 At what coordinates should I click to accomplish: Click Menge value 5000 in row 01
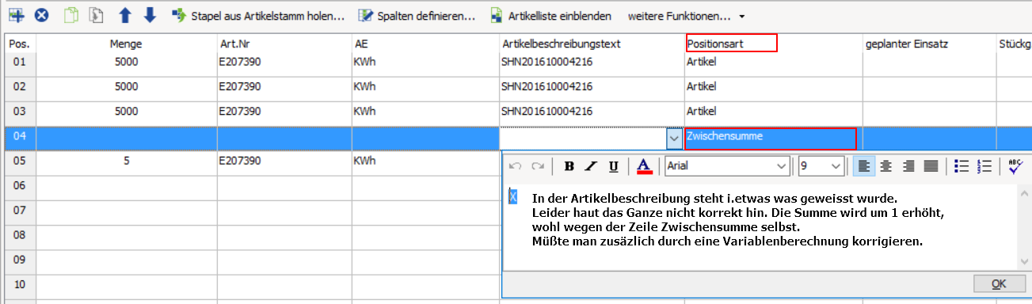[x=126, y=62]
